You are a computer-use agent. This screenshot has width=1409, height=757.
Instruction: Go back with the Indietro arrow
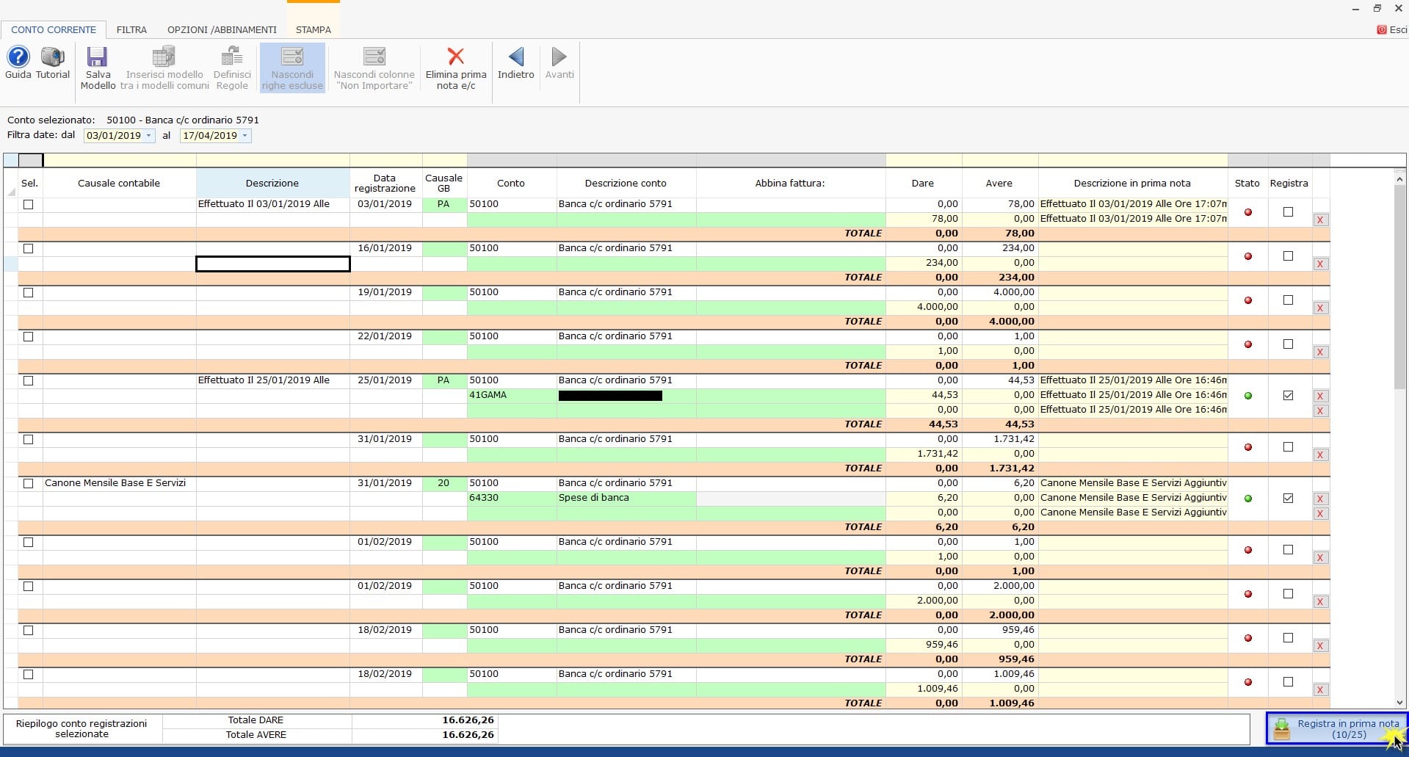click(x=516, y=57)
